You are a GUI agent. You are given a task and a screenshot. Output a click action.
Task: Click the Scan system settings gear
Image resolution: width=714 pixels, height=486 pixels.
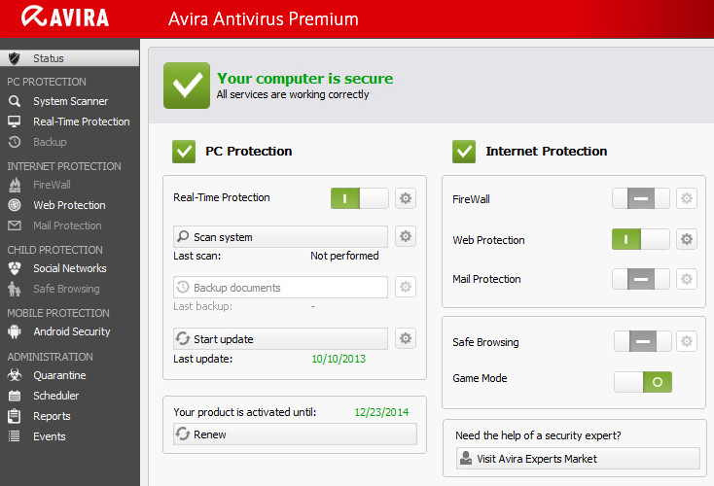[406, 236]
